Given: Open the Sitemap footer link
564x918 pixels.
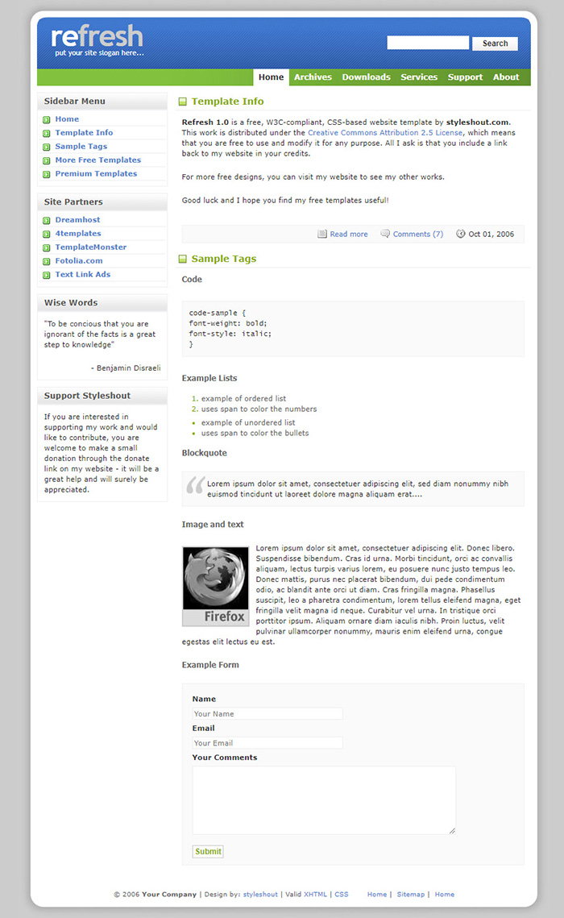Looking at the screenshot, I should (x=410, y=894).
